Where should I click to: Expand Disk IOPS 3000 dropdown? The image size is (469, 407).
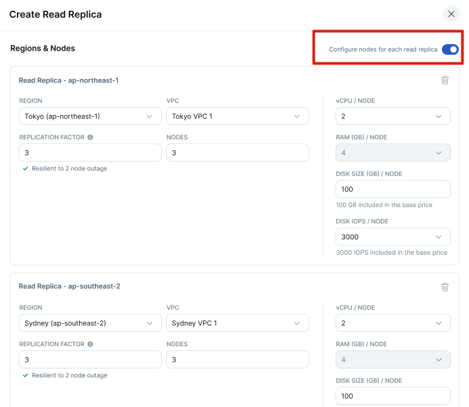tap(393, 237)
